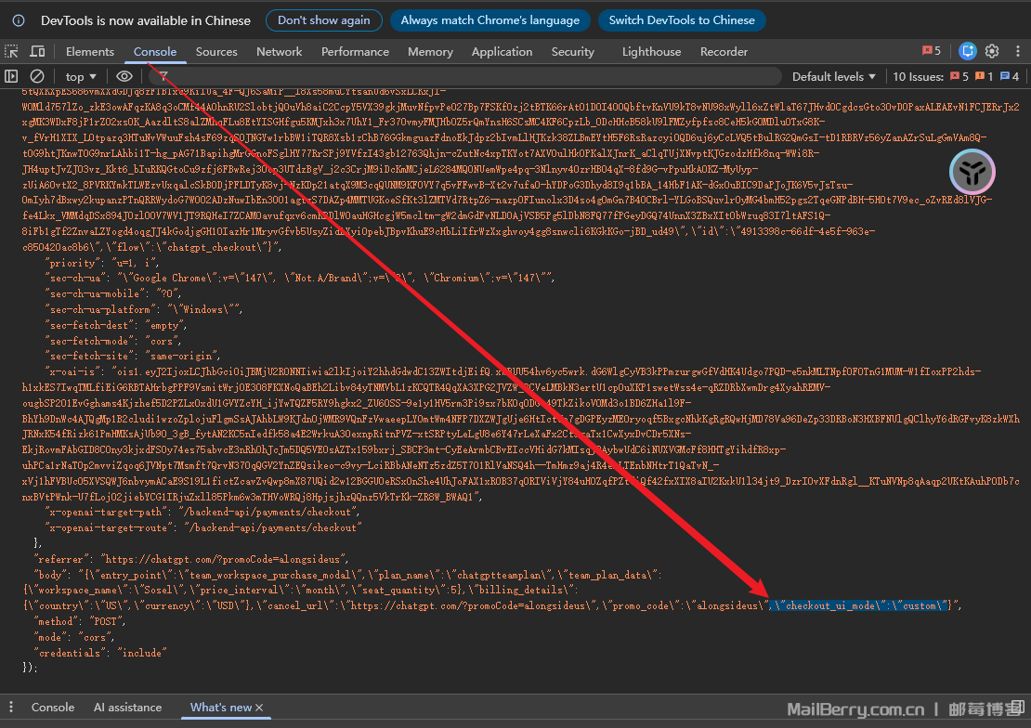Open the AI assistance icon in the top toolbar
The width and height of the screenshot is (1031, 728).
point(967,51)
